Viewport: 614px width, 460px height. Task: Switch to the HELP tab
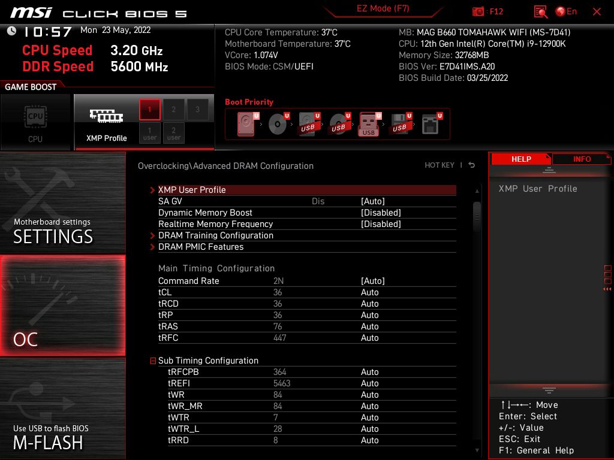(521, 159)
